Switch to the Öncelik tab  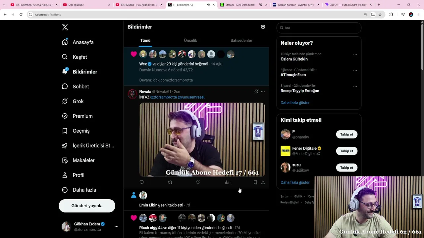(x=190, y=40)
